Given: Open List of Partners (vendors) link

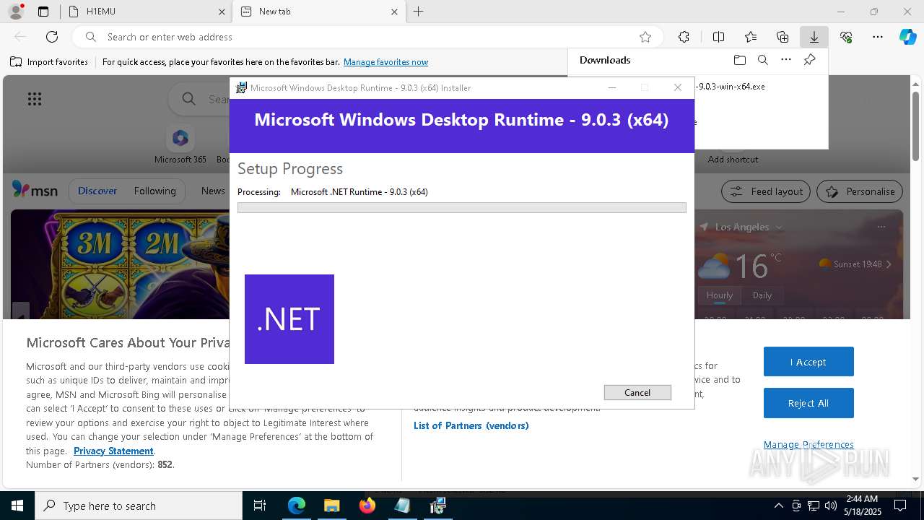Looking at the screenshot, I should pyautogui.click(x=471, y=425).
